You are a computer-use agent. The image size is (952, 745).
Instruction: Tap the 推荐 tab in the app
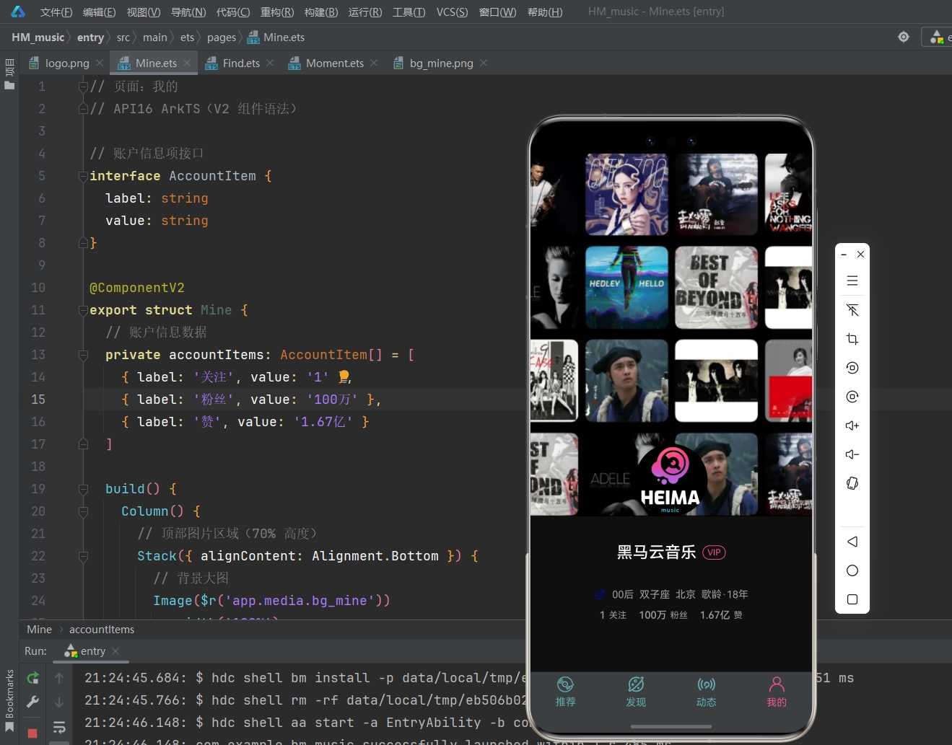[565, 692]
